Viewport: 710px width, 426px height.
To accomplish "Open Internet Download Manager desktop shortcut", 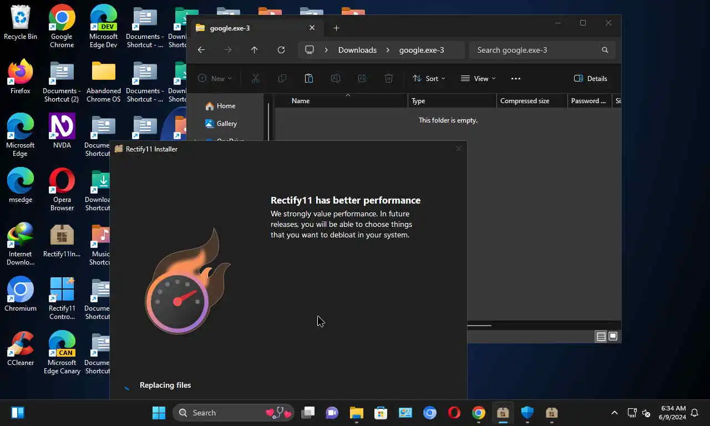I will point(21,244).
